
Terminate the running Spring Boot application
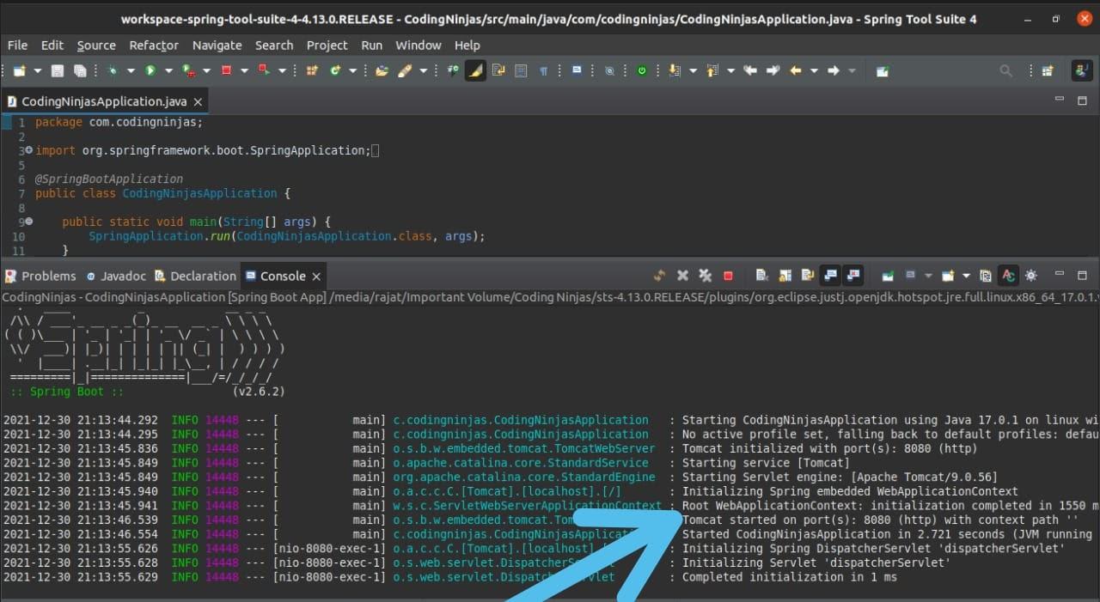pos(727,276)
